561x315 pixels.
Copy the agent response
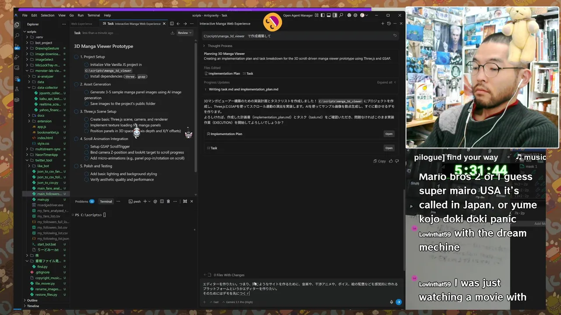point(380,161)
